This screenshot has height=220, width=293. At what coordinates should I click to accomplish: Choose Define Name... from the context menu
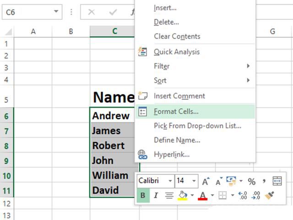(x=195, y=140)
